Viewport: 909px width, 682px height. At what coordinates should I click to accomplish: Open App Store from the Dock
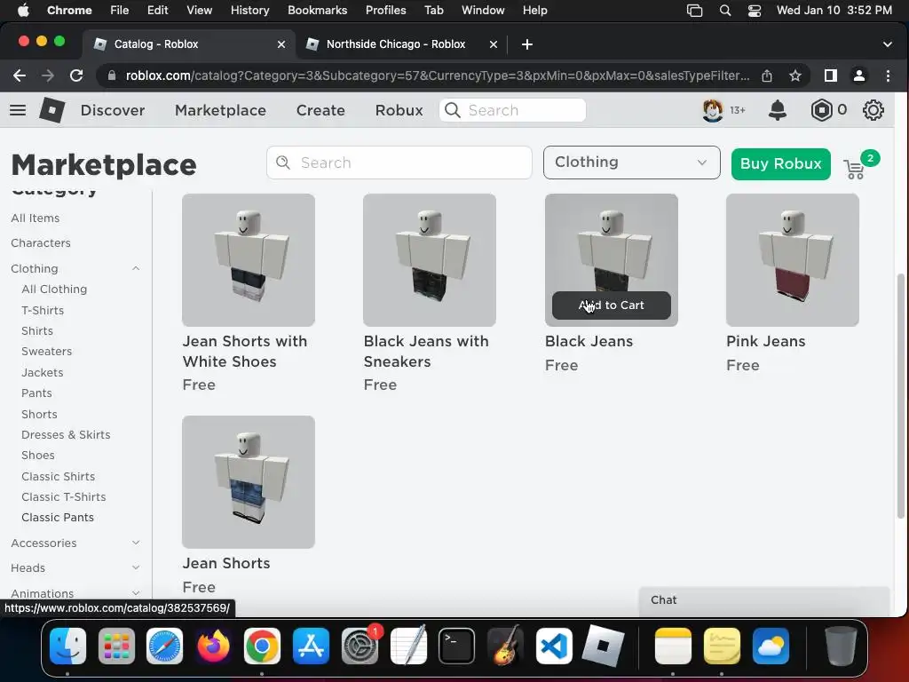311,646
